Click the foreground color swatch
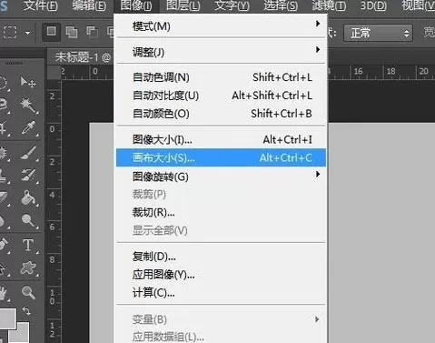Viewport: 435px width, 343px height. [7, 318]
